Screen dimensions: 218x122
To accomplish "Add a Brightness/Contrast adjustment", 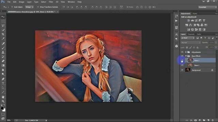I will click(188, 20).
